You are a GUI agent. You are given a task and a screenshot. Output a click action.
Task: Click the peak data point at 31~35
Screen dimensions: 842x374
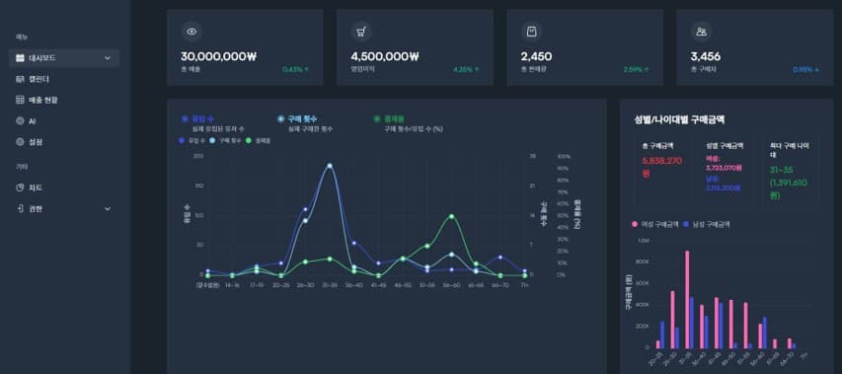pyautogui.click(x=330, y=166)
